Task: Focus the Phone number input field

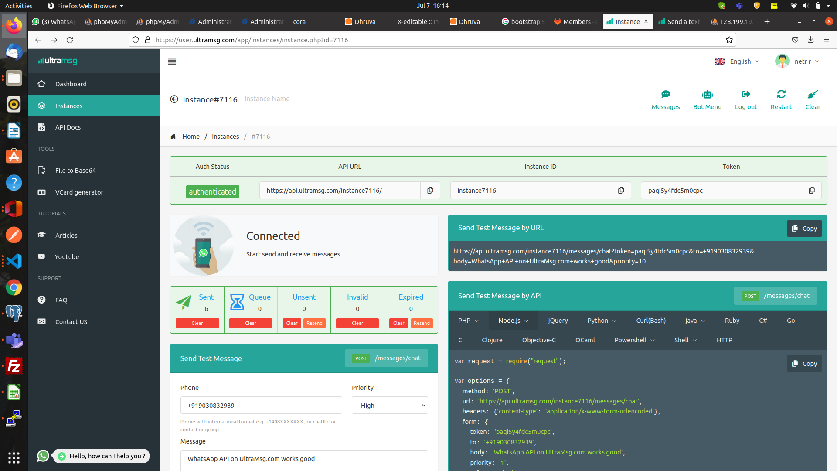Action: (x=261, y=405)
